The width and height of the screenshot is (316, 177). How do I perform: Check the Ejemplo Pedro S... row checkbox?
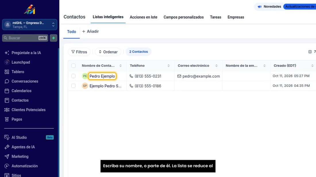pyautogui.click(x=73, y=86)
